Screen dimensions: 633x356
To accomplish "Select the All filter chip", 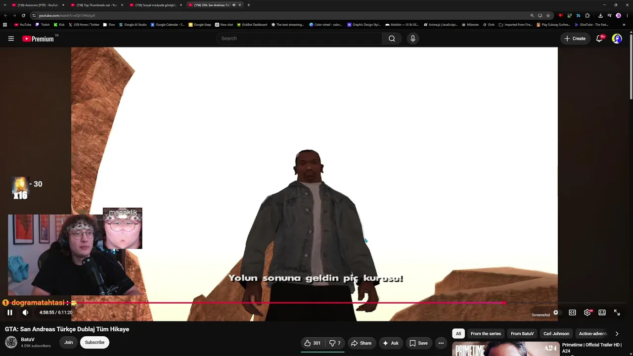I will click(x=458, y=334).
